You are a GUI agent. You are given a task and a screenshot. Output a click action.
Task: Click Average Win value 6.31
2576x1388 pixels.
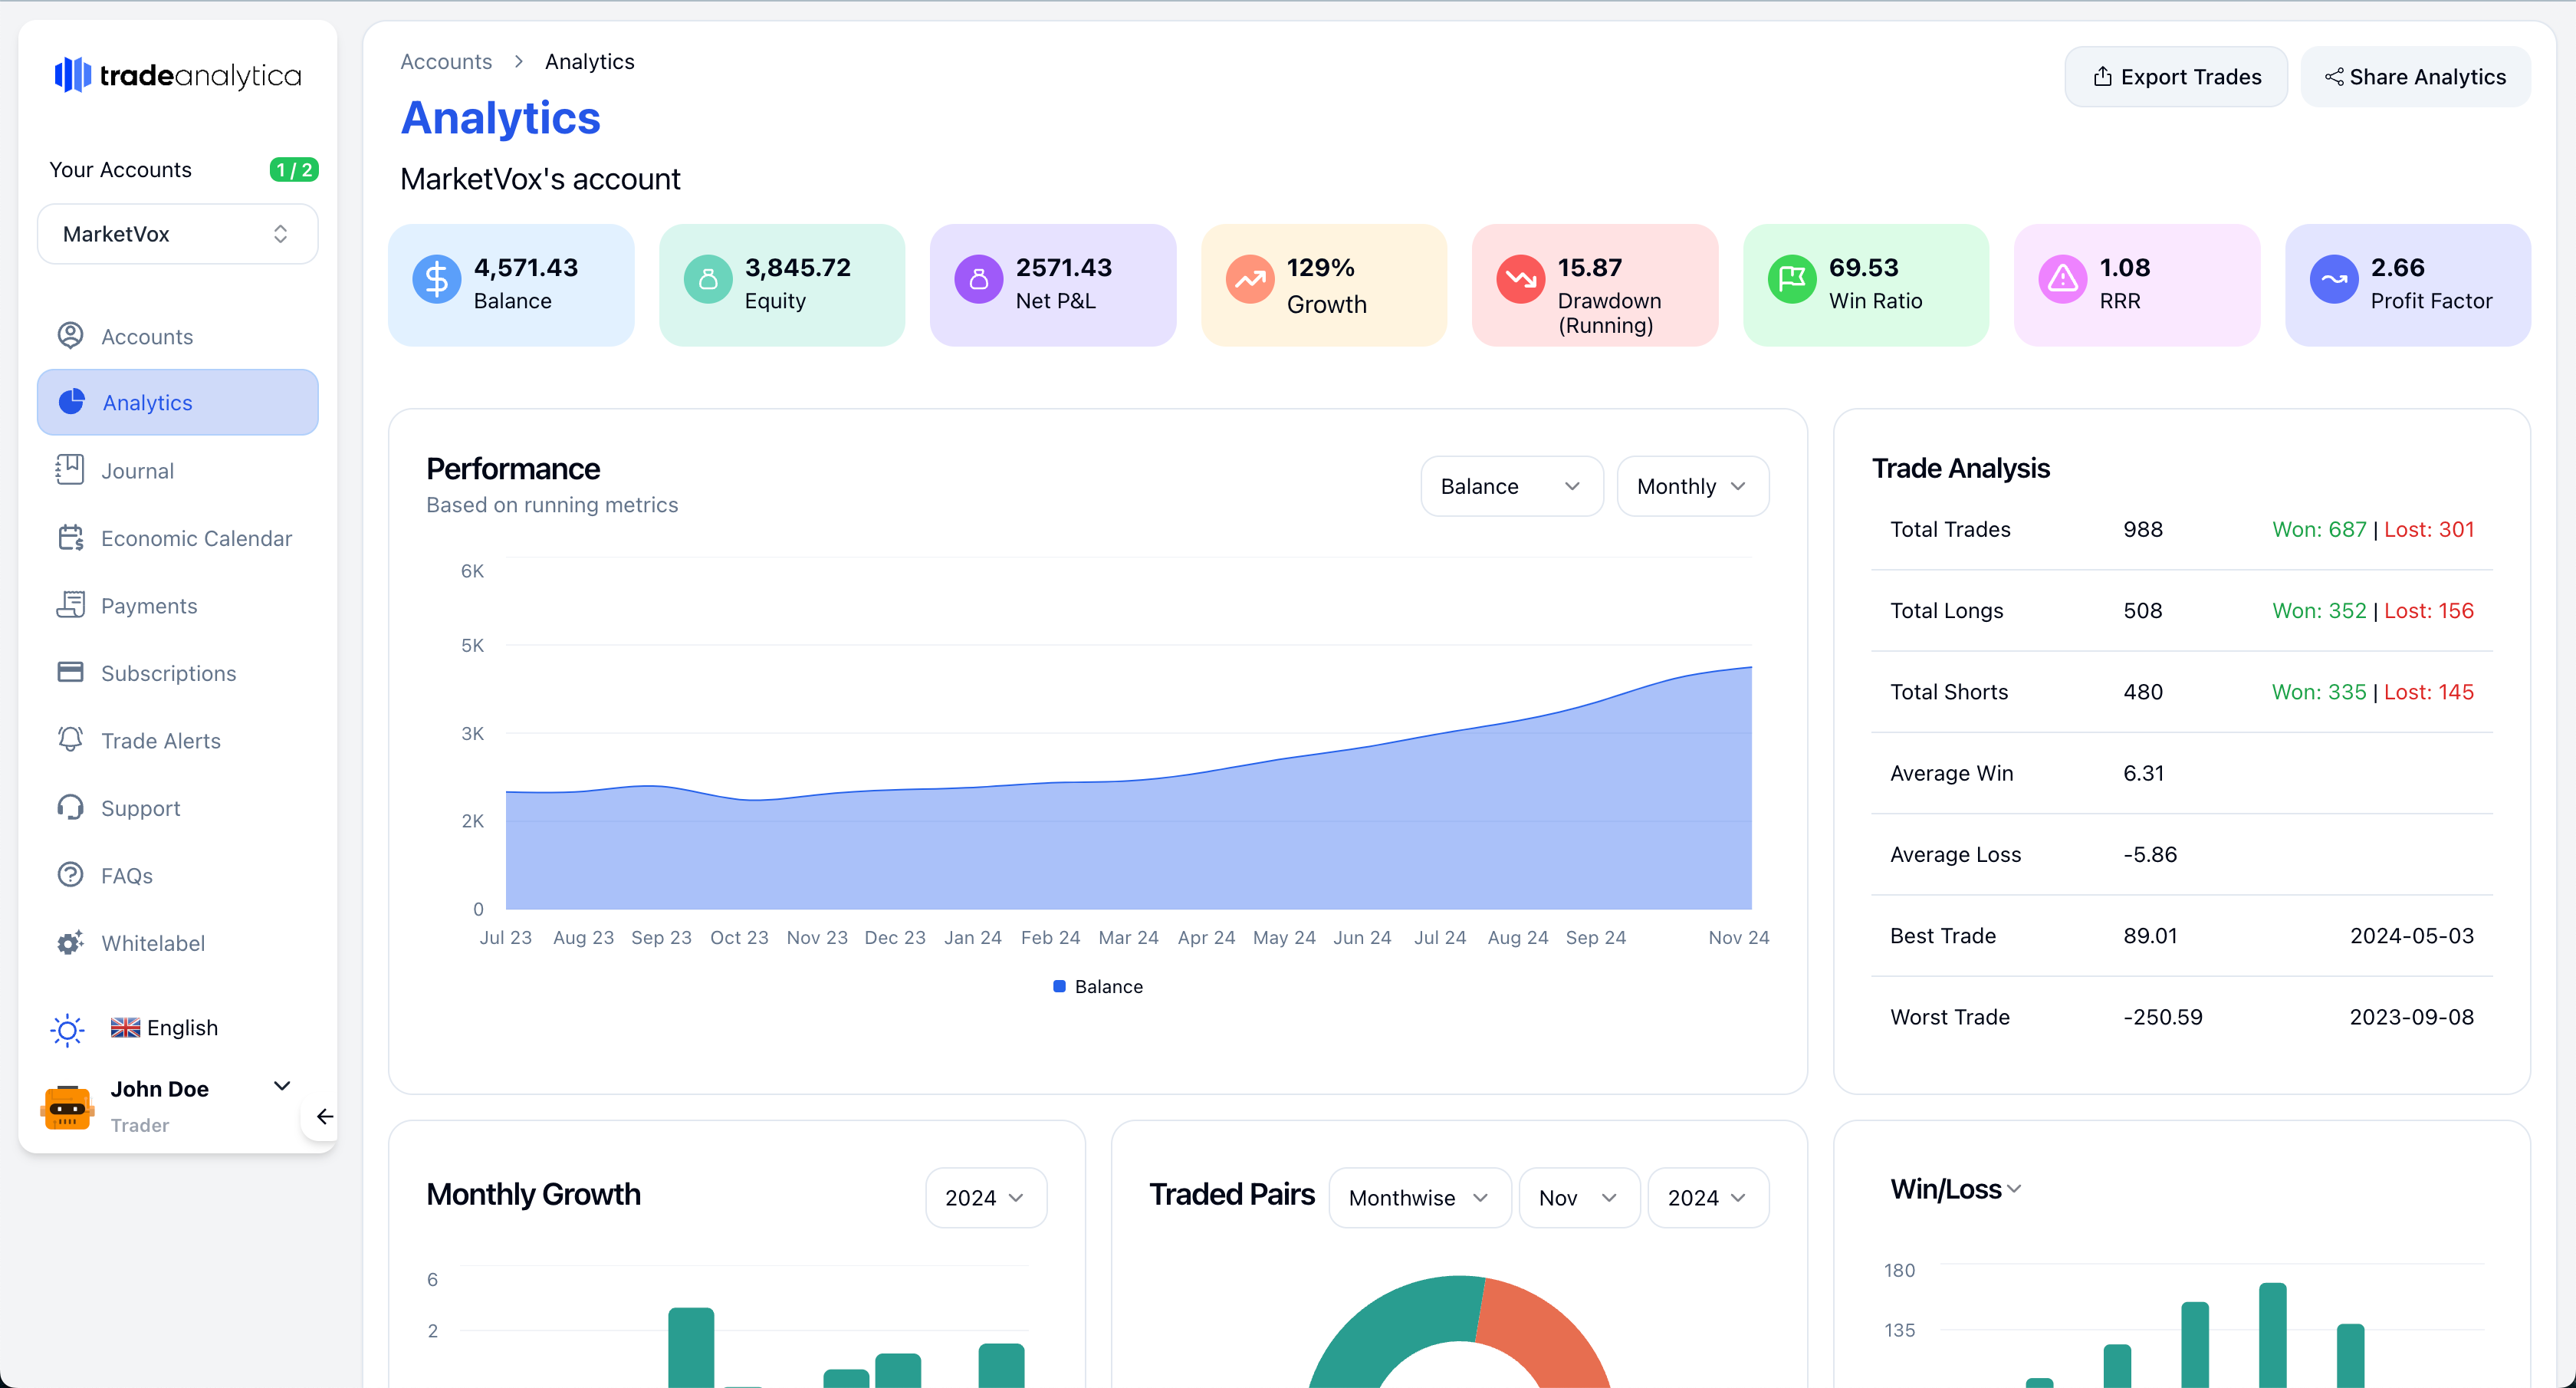tap(2143, 772)
